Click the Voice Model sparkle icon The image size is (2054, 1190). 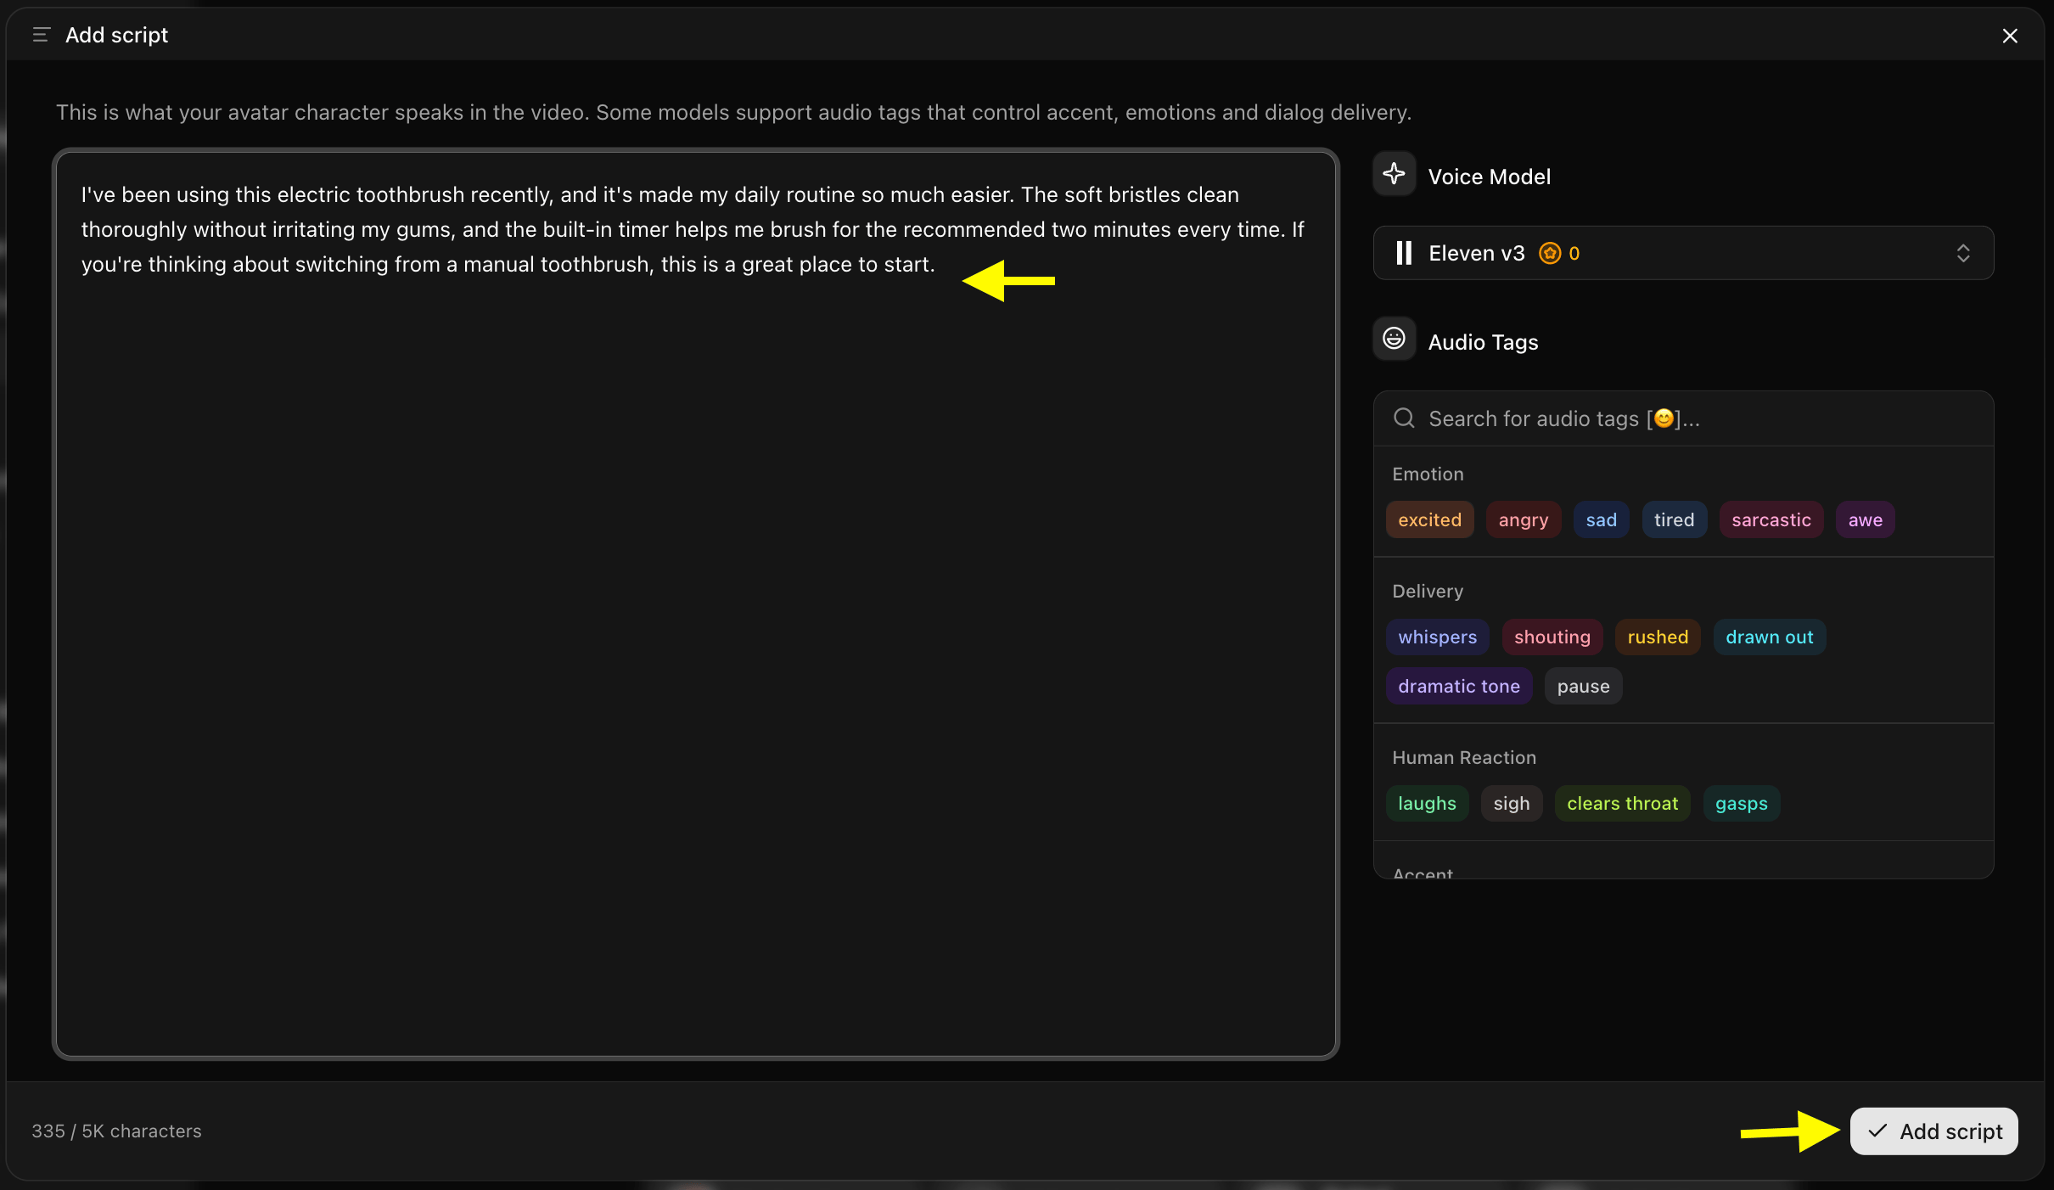click(x=1394, y=175)
